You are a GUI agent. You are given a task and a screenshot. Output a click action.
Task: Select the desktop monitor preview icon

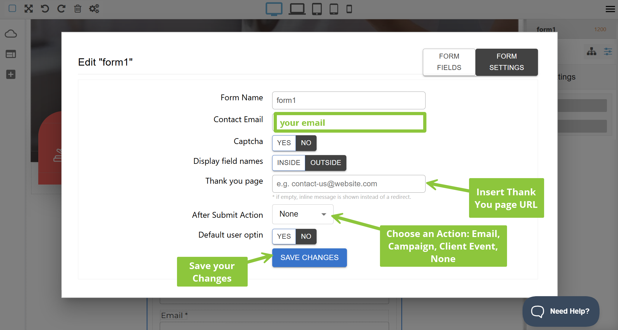(274, 9)
